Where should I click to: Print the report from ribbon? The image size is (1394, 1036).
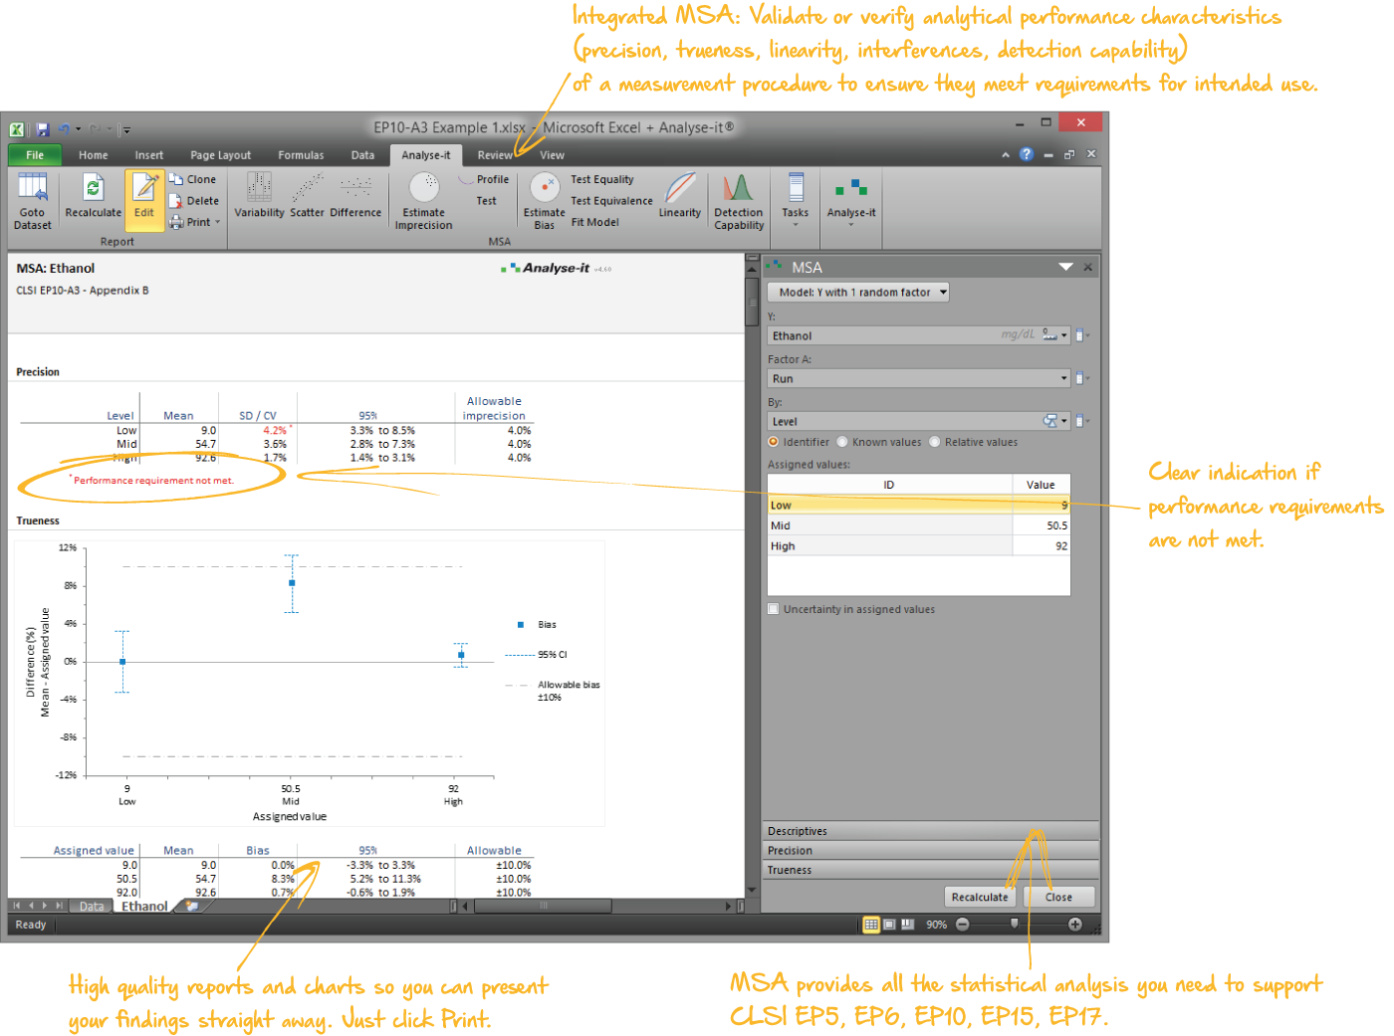click(189, 222)
